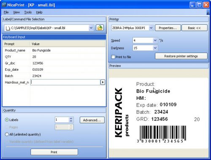Click Restore printer settings button

(181, 56)
